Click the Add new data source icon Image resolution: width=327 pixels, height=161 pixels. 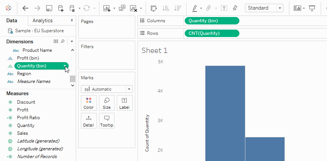point(61,8)
